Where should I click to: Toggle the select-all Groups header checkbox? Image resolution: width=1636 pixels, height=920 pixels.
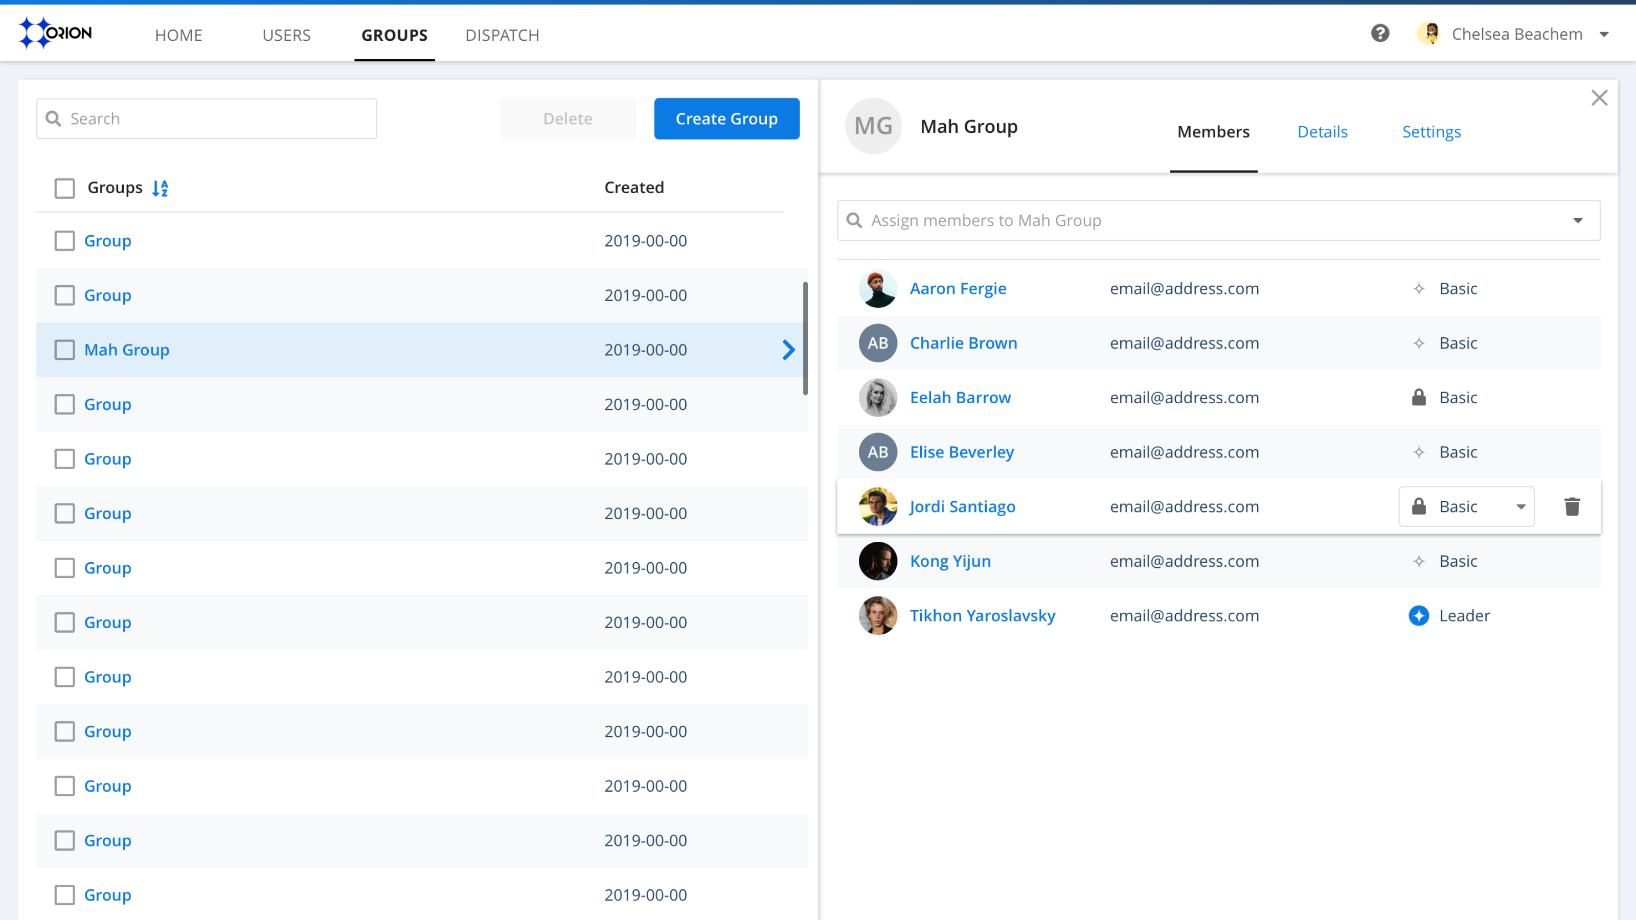64,188
